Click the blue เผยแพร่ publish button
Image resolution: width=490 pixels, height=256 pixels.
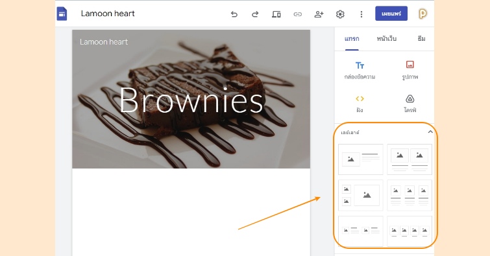pyautogui.click(x=391, y=14)
